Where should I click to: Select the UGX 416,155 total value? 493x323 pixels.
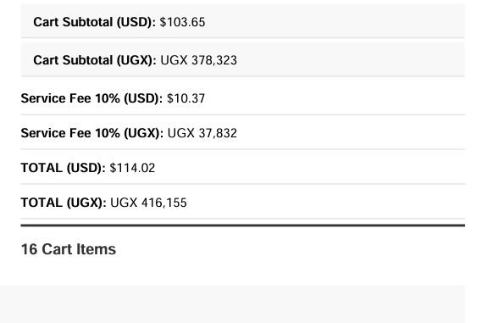(x=149, y=203)
